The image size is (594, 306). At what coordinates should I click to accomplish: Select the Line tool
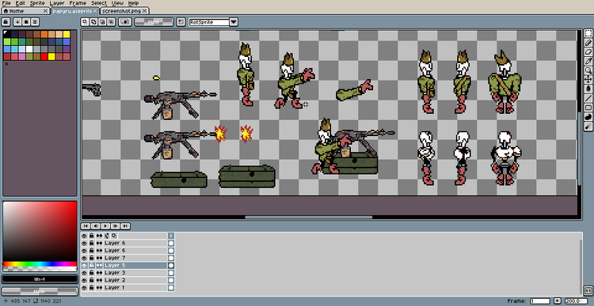588,98
